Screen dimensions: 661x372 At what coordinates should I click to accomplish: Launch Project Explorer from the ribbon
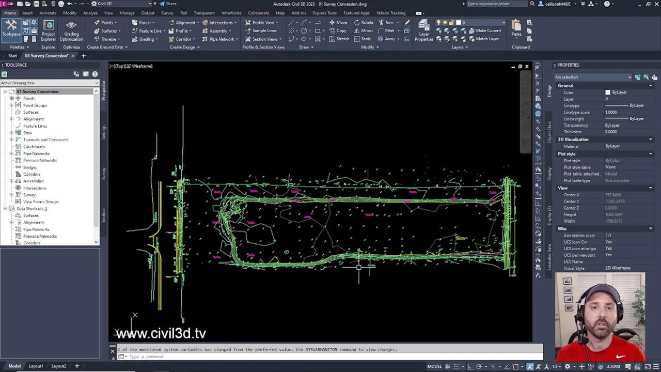pyautogui.click(x=48, y=30)
